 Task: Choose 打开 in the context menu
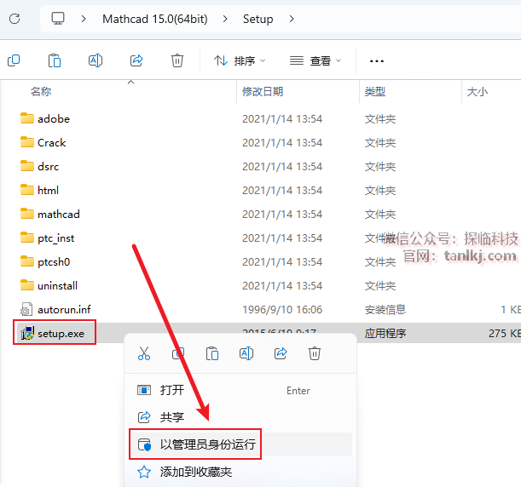(240, 390)
